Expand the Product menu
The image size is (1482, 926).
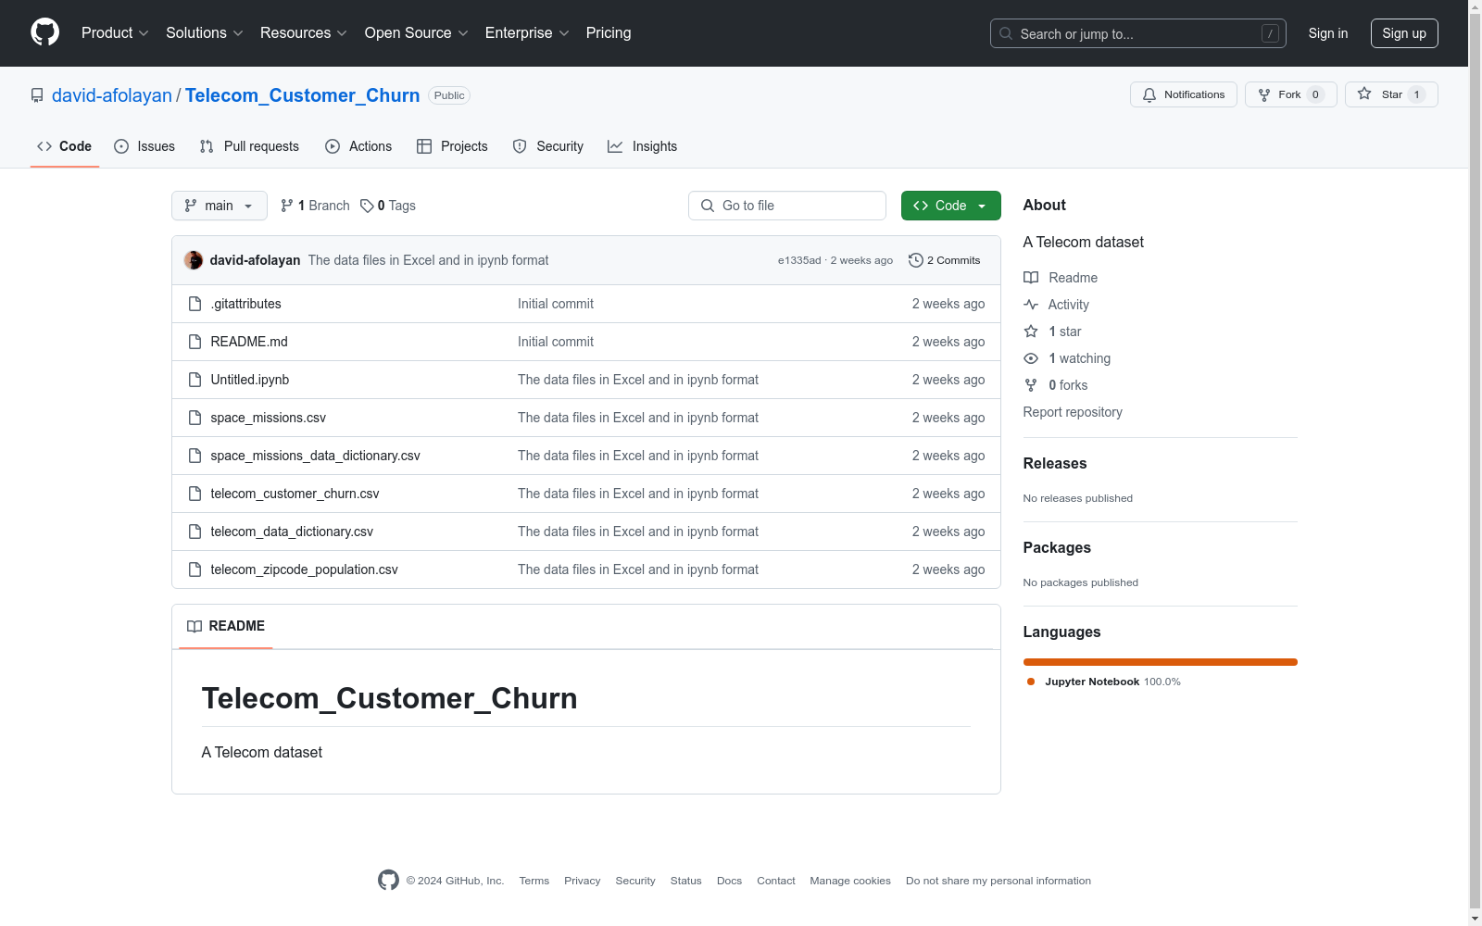pyautogui.click(x=115, y=33)
